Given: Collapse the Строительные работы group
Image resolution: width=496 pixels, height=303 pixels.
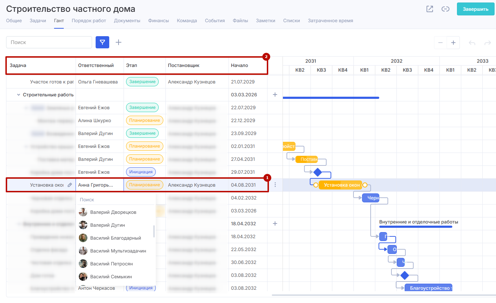Looking at the screenshot, I should [x=18, y=95].
